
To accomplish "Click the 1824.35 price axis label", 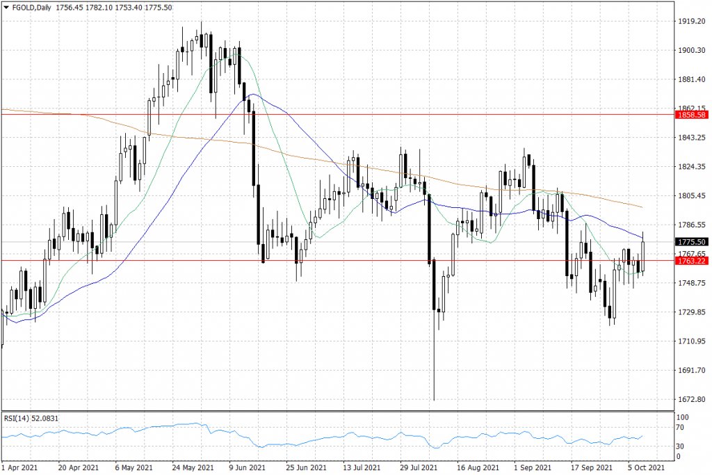I will pyautogui.click(x=692, y=167).
